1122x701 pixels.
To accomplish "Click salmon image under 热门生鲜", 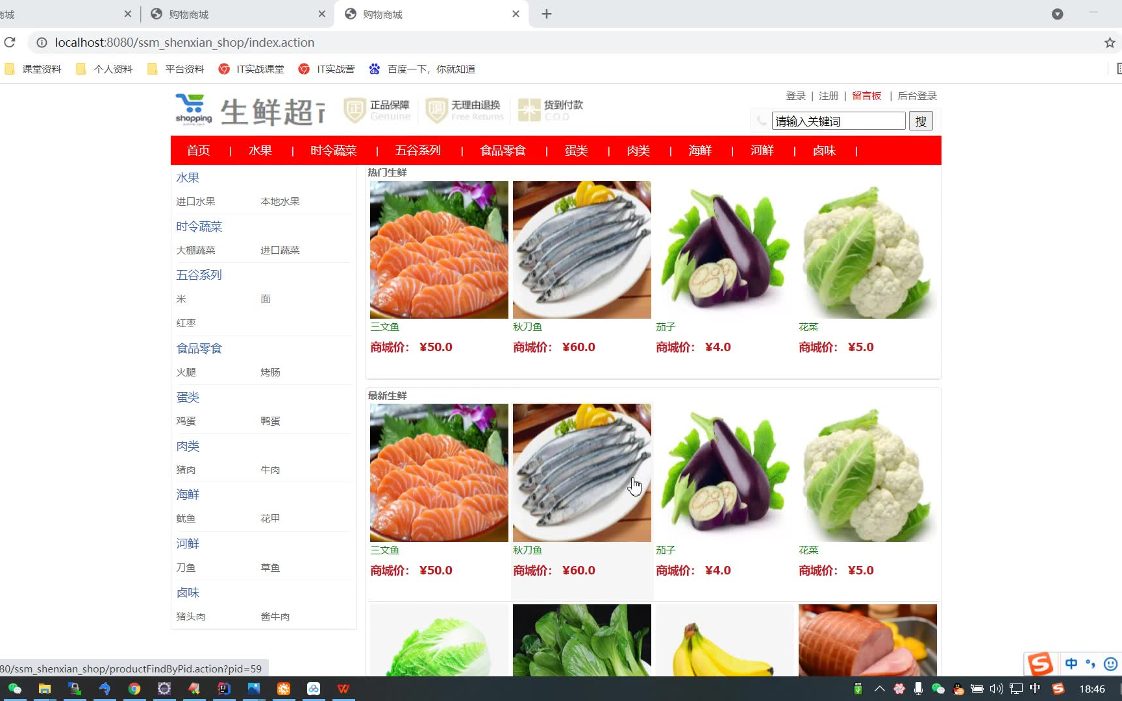I will pyautogui.click(x=439, y=250).
